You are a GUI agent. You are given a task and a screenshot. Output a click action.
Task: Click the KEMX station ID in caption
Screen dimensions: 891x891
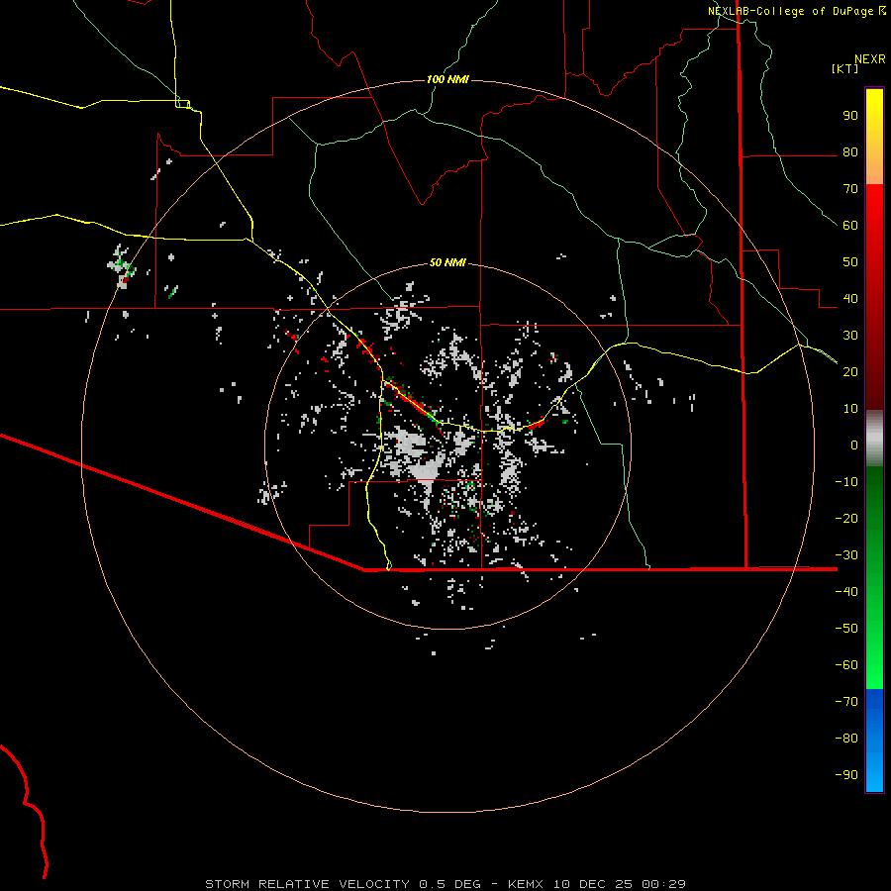point(527,883)
